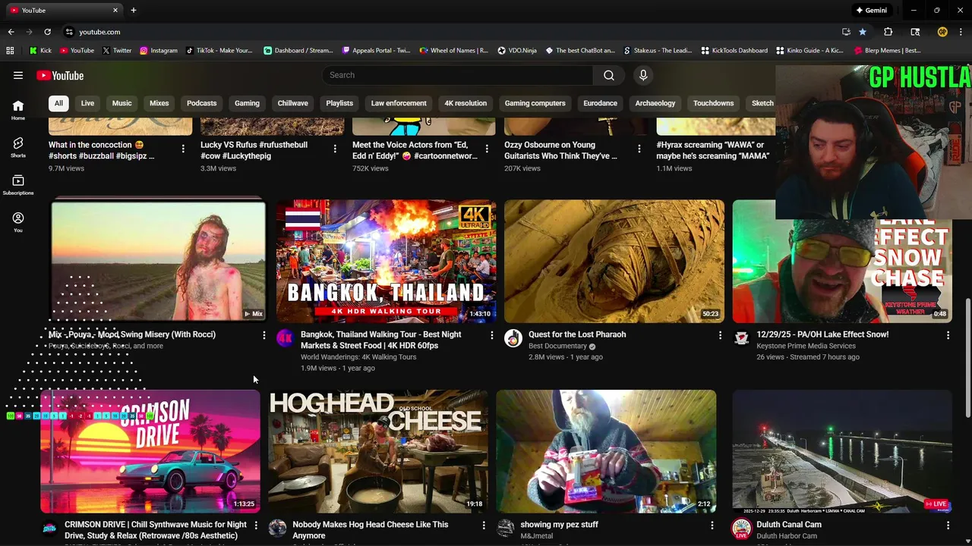This screenshot has height=546, width=972.
Task: Open Shorts in sidebar
Action: pyautogui.click(x=18, y=147)
